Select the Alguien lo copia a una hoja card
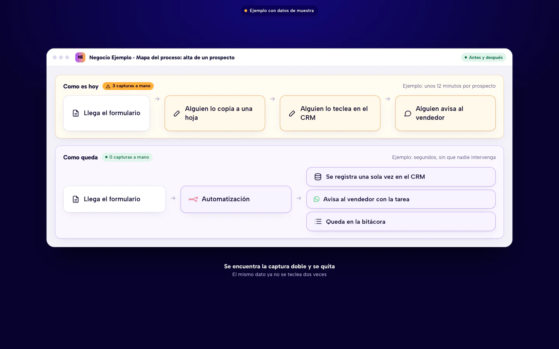The width and height of the screenshot is (559, 349). coord(215,113)
